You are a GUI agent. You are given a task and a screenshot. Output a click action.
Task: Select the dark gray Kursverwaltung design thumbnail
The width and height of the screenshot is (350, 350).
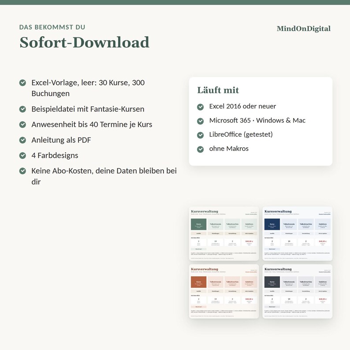pos(297,291)
